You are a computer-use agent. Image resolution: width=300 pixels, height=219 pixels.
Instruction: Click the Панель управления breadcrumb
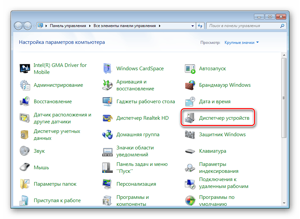pos(68,26)
